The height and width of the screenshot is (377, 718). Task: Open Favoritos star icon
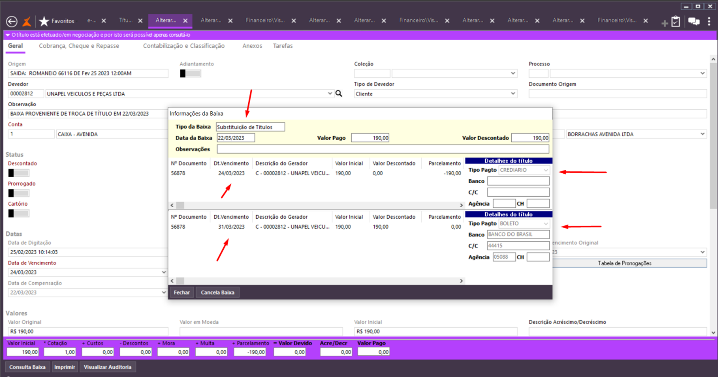pyautogui.click(x=44, y=21)
